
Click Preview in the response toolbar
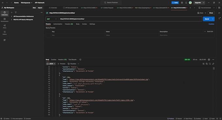pos(62,64)
